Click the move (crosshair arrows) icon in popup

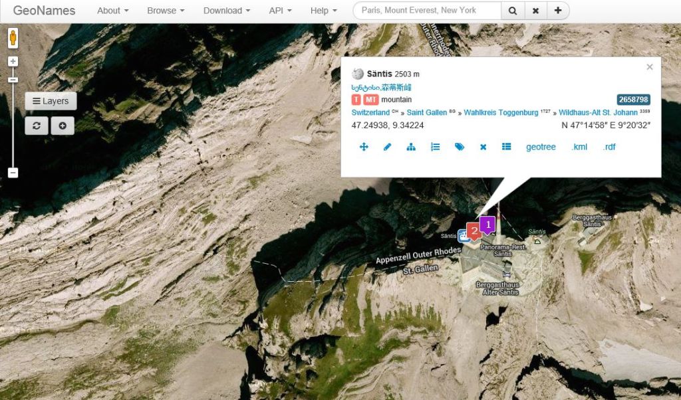coord(364,147)
